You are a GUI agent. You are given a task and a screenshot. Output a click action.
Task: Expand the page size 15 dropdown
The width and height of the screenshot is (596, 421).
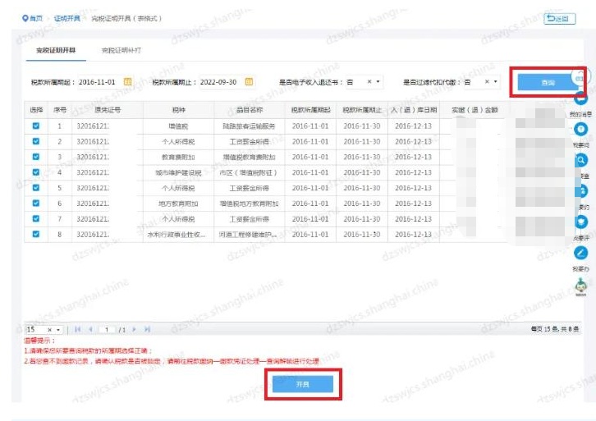click(x=58, y=330)
